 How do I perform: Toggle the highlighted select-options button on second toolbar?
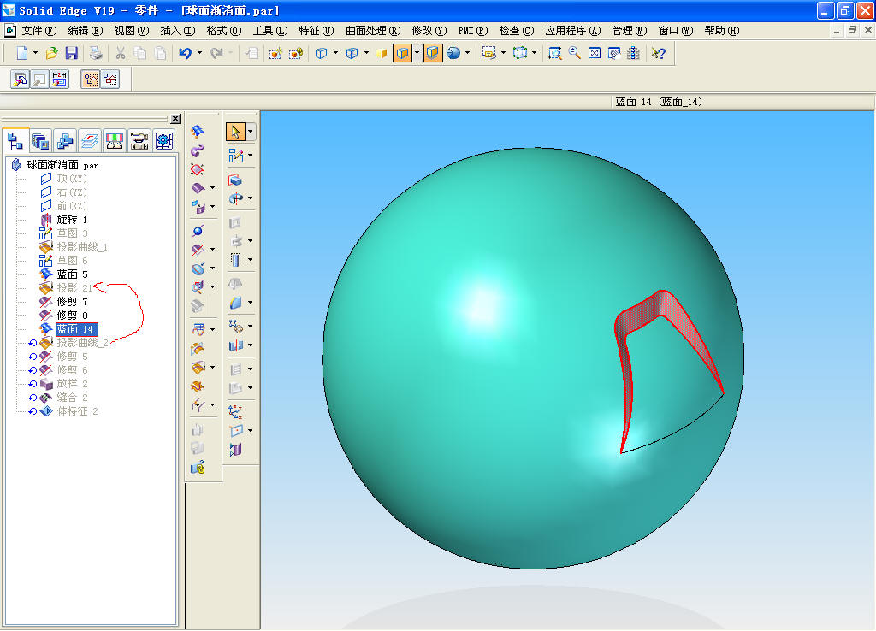pyautogui.click(x=91, y=80)
